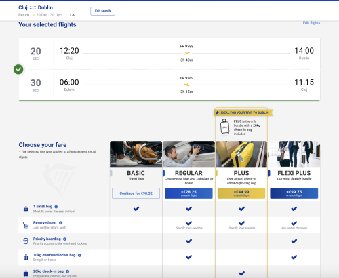Click the 1 small bag feature label
The height and width of the screenshot is (278, 339).
click(x=43, y=207)
